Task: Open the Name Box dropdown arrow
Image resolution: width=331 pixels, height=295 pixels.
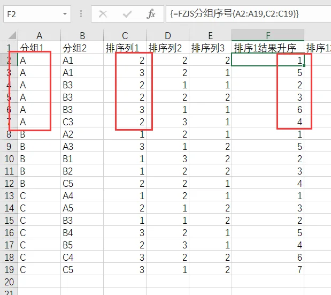Action: [x=65, y=14]
